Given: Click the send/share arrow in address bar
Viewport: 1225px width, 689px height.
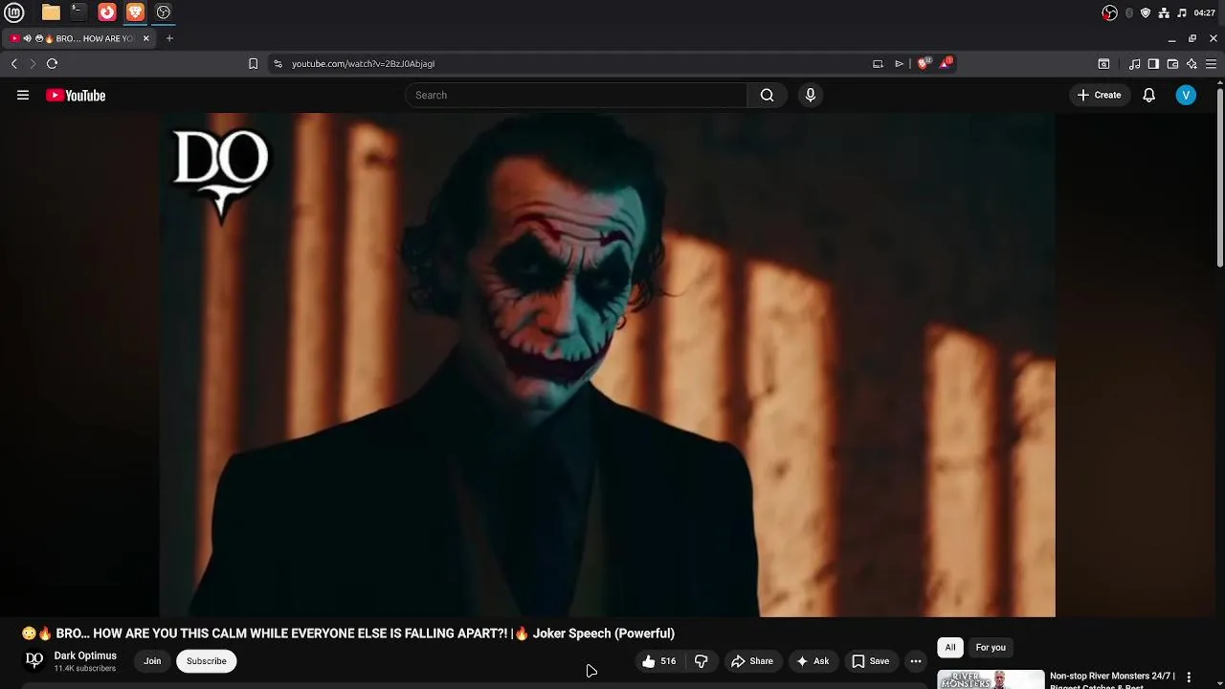Looking at the screenshot, I should pos(900,63).
